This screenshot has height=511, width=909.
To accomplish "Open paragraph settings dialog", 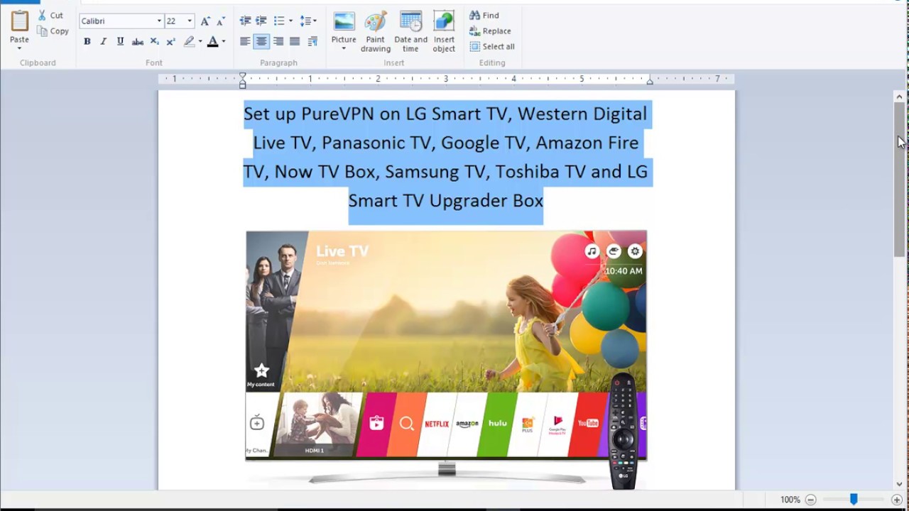I will pos(312,42).
